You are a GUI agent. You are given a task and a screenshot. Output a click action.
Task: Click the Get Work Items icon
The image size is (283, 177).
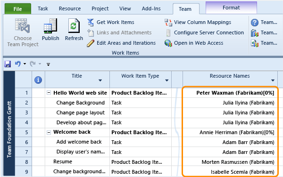(x=91, y=22)
